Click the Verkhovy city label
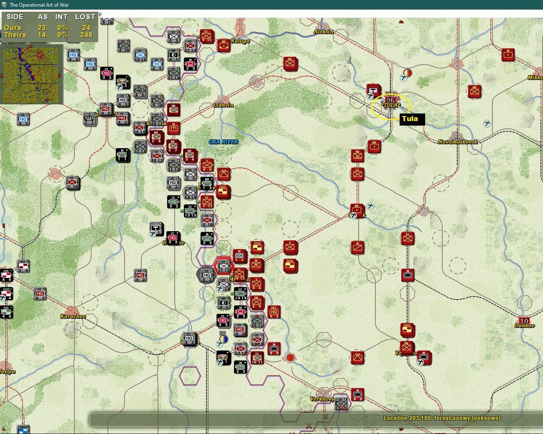543x434 pixels. click(322, 399)
